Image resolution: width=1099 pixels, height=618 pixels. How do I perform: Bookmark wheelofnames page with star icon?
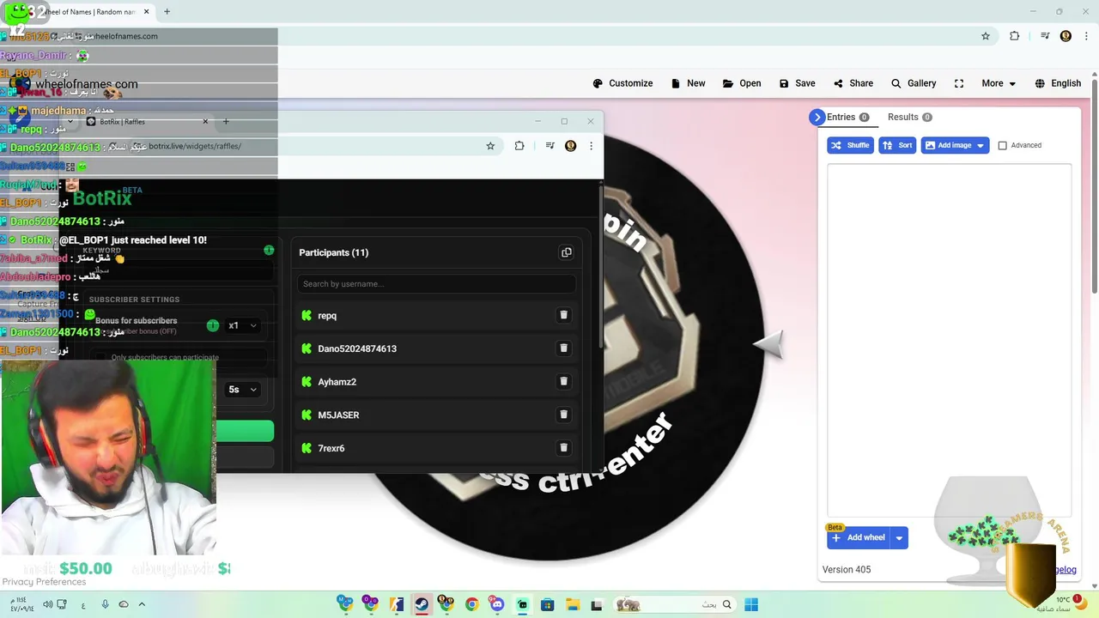point(986,36)
